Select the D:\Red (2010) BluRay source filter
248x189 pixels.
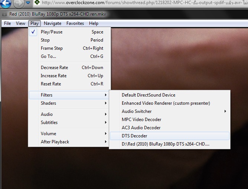tap(170, 144)
